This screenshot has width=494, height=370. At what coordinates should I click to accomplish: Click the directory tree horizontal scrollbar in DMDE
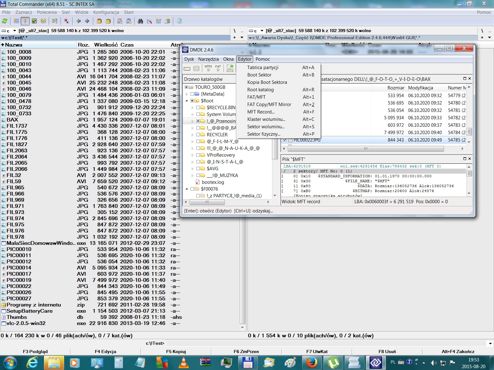tap(227, 202)
